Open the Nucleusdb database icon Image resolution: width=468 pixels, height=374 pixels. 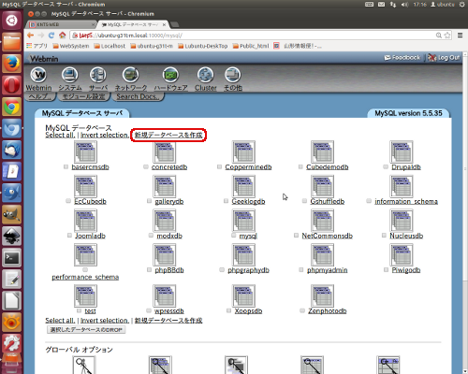coord(402,221)
